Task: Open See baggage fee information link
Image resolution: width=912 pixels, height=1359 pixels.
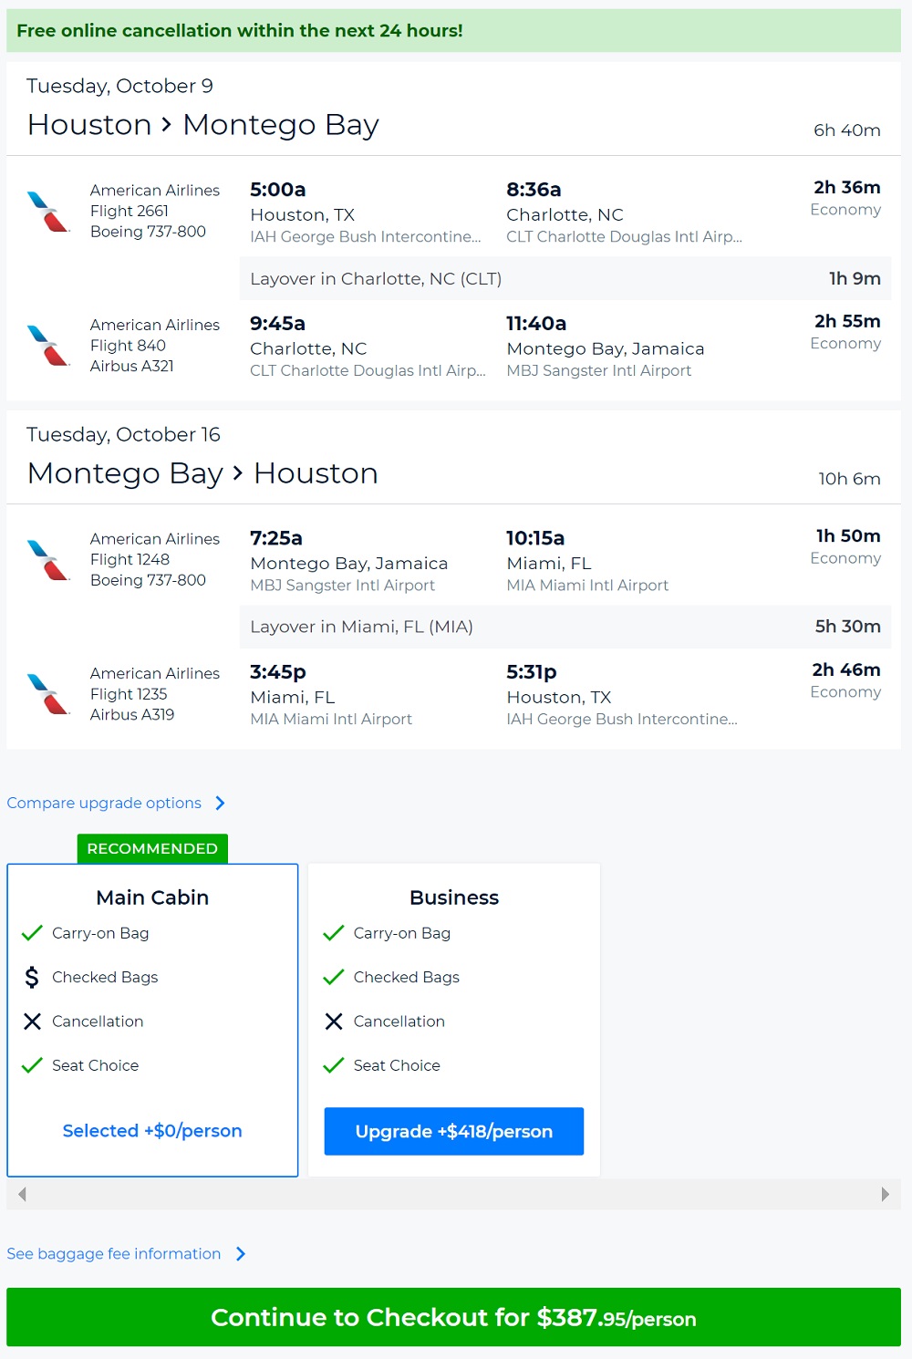Action: pos(114,1254)
